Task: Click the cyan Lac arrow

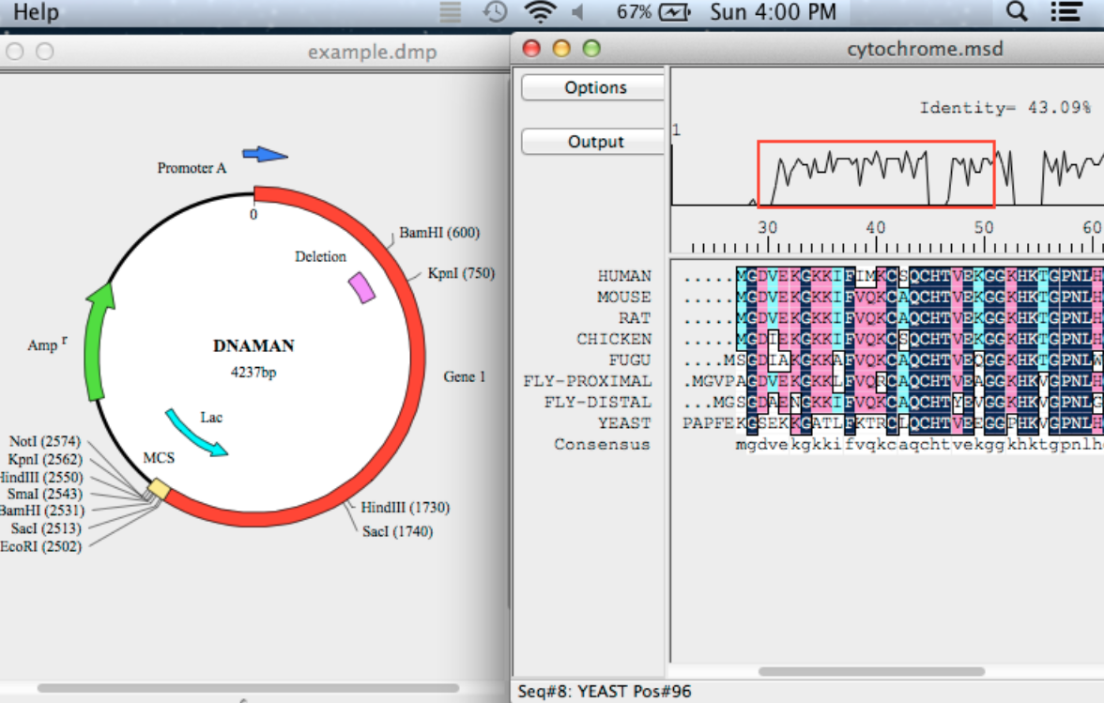Action: (x=195, y=433)
